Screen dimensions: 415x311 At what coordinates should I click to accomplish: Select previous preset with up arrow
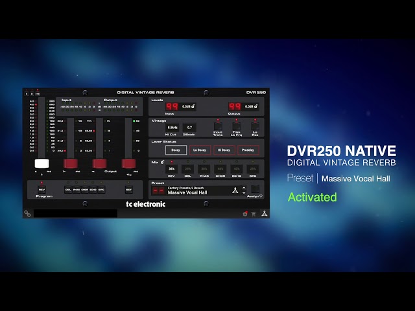(244, 188)
